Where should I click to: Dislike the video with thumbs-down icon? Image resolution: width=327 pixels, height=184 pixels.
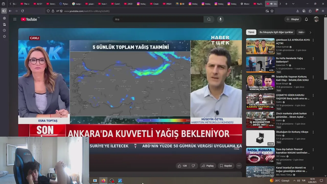point(193,166)
